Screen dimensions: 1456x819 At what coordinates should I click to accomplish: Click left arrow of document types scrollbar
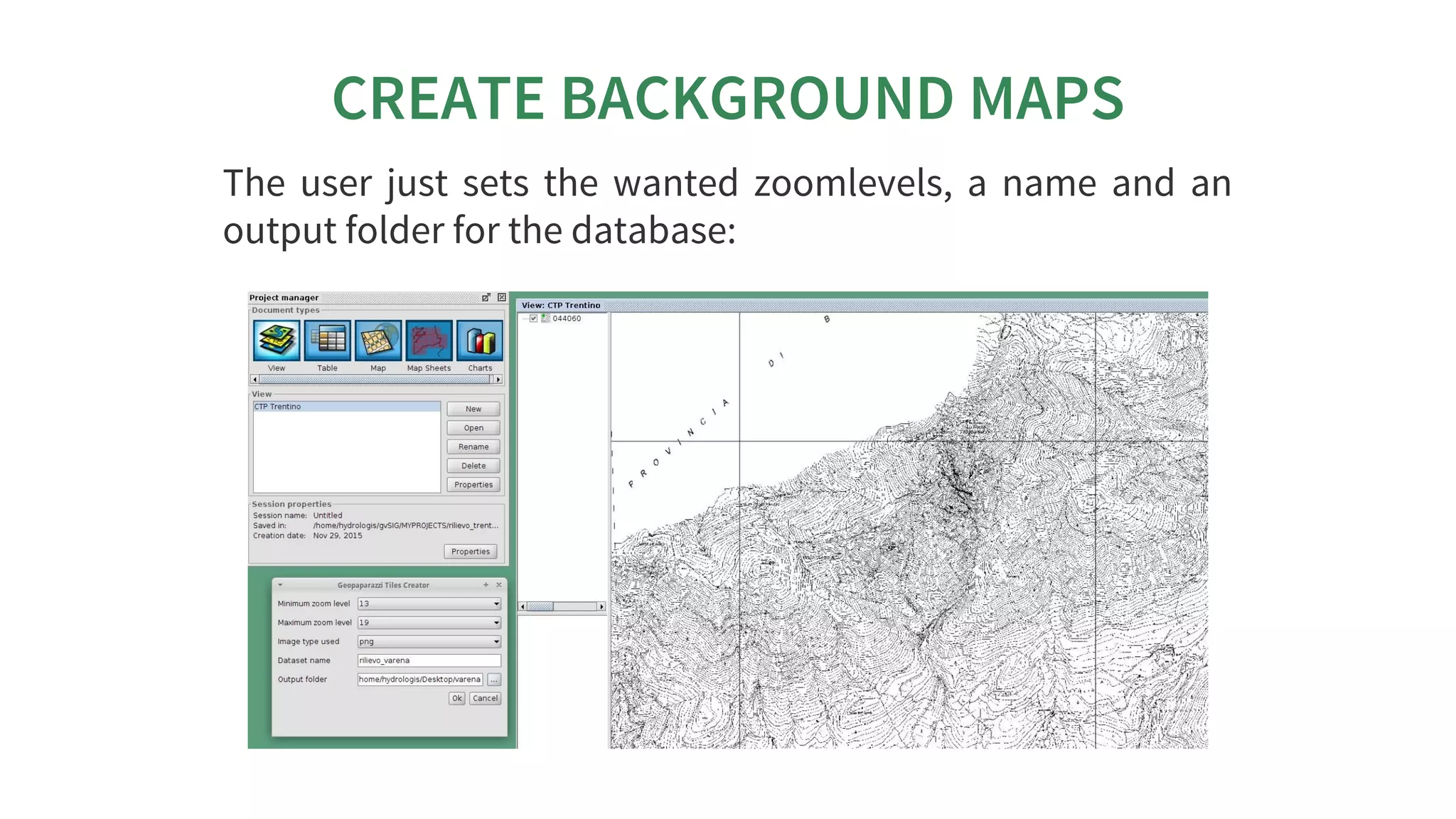(255, 380)
